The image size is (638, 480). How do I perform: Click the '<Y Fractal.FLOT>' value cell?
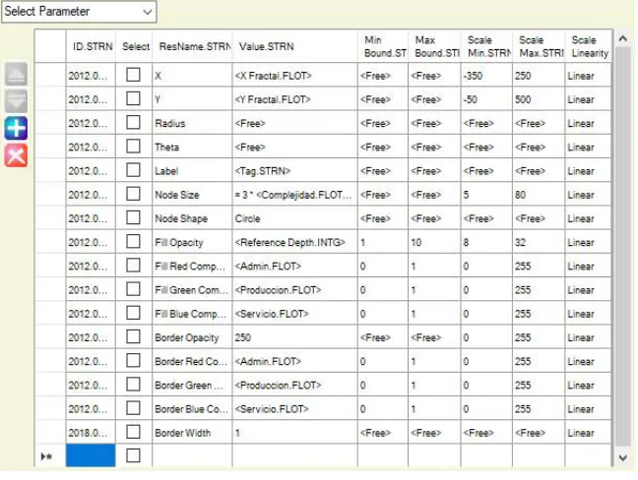click(295, 99)
